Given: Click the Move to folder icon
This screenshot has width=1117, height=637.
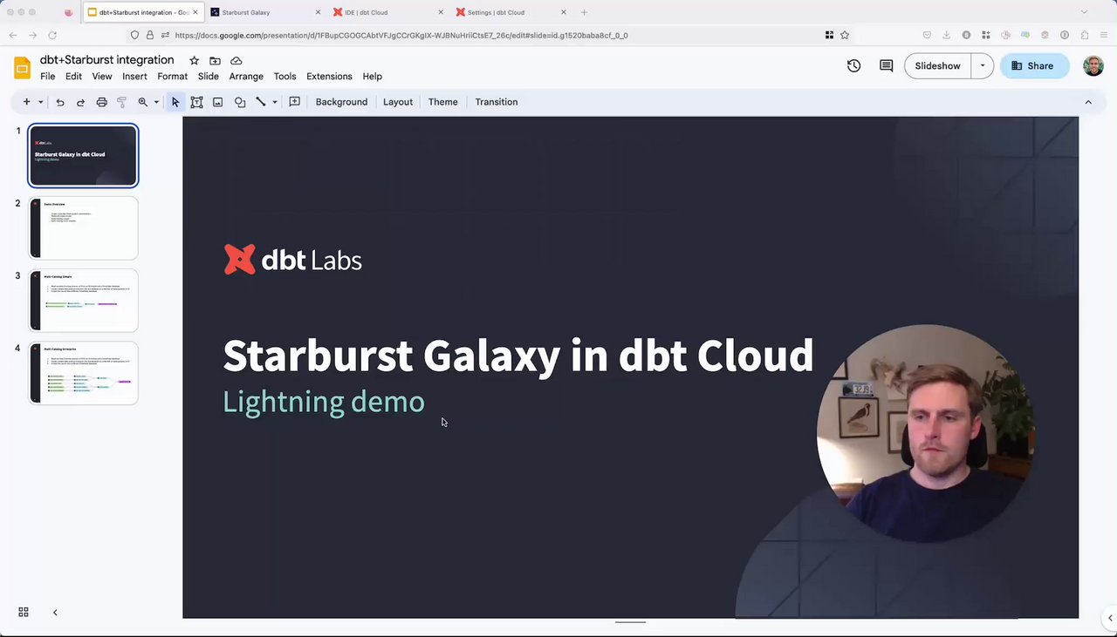Looking at the screenshot, I should coord(215,60).
